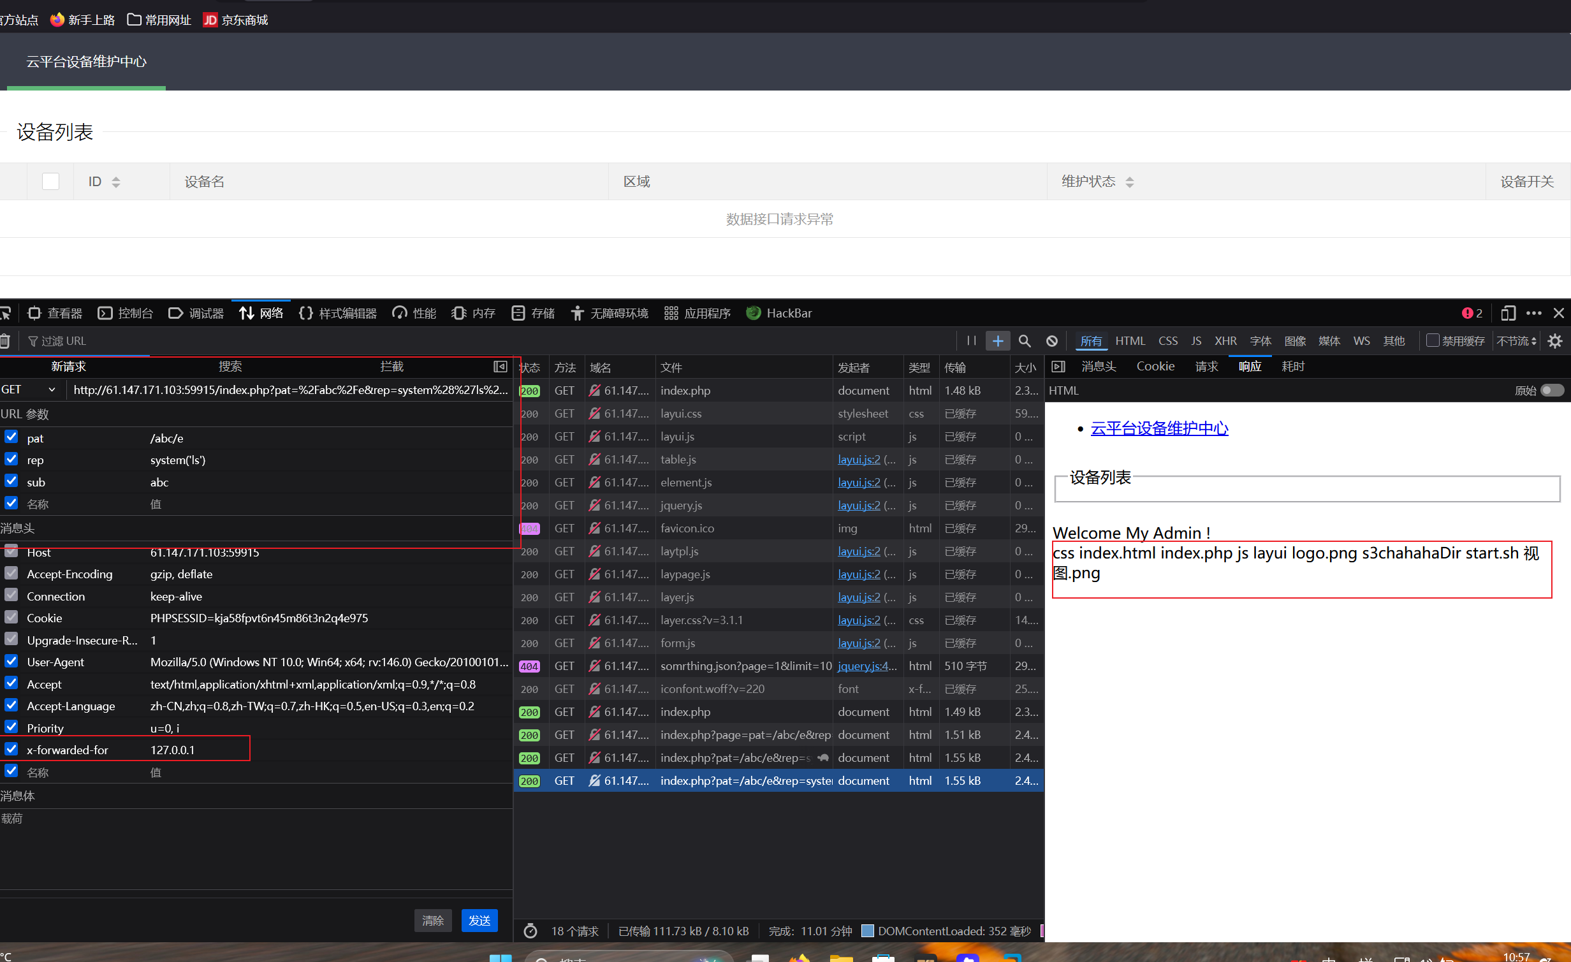The width and height of the screenshot is (1571, 962).
Task: Toggle responsive design mode icon
Action: [1508, 313]
